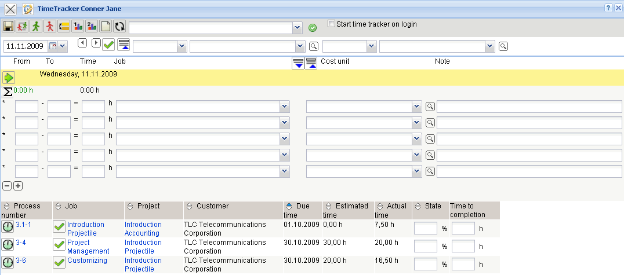Open the Project Management job link
The width and height of the screenshot is (624, 275).
pyautogui.click(x=88, y=247)
